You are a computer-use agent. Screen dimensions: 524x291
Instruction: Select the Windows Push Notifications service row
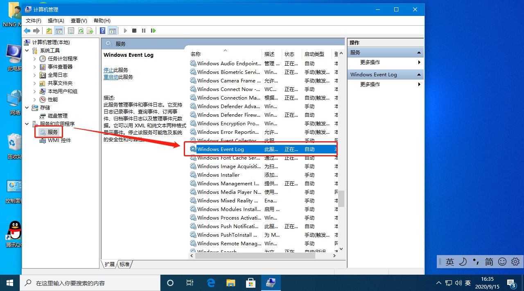coord(262,227)
